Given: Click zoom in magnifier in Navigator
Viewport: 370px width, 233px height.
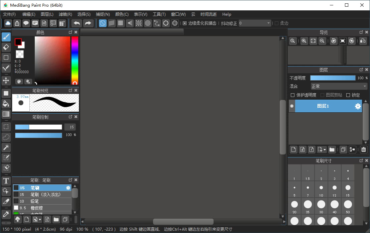Looking at the screenshot, I should coord(304,41).
